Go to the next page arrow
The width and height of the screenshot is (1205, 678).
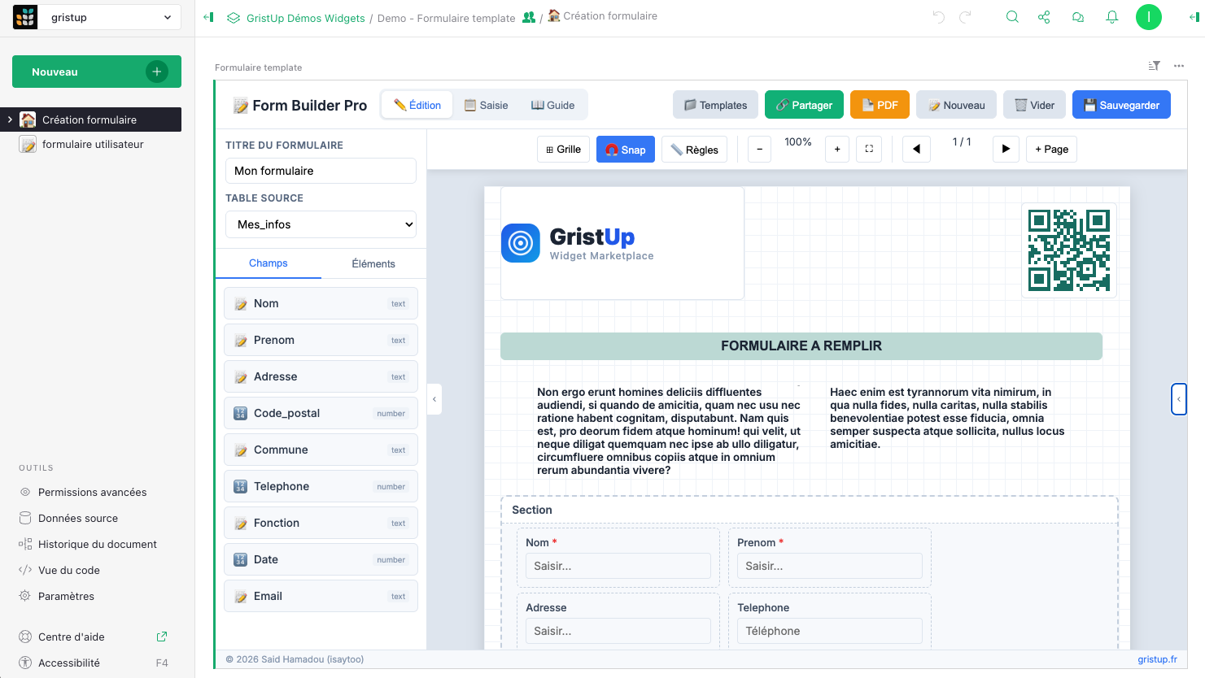[1006, 150]
